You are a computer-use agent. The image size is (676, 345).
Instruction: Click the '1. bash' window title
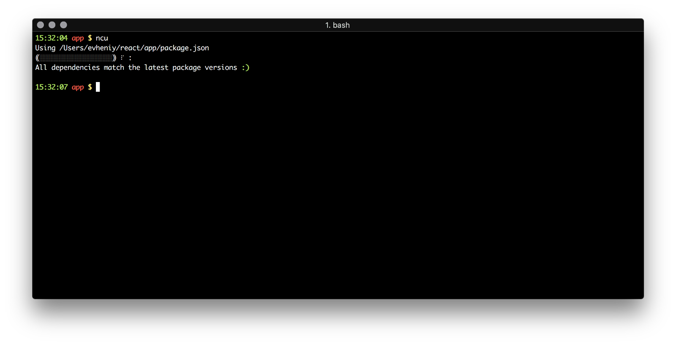pos(338,25)
